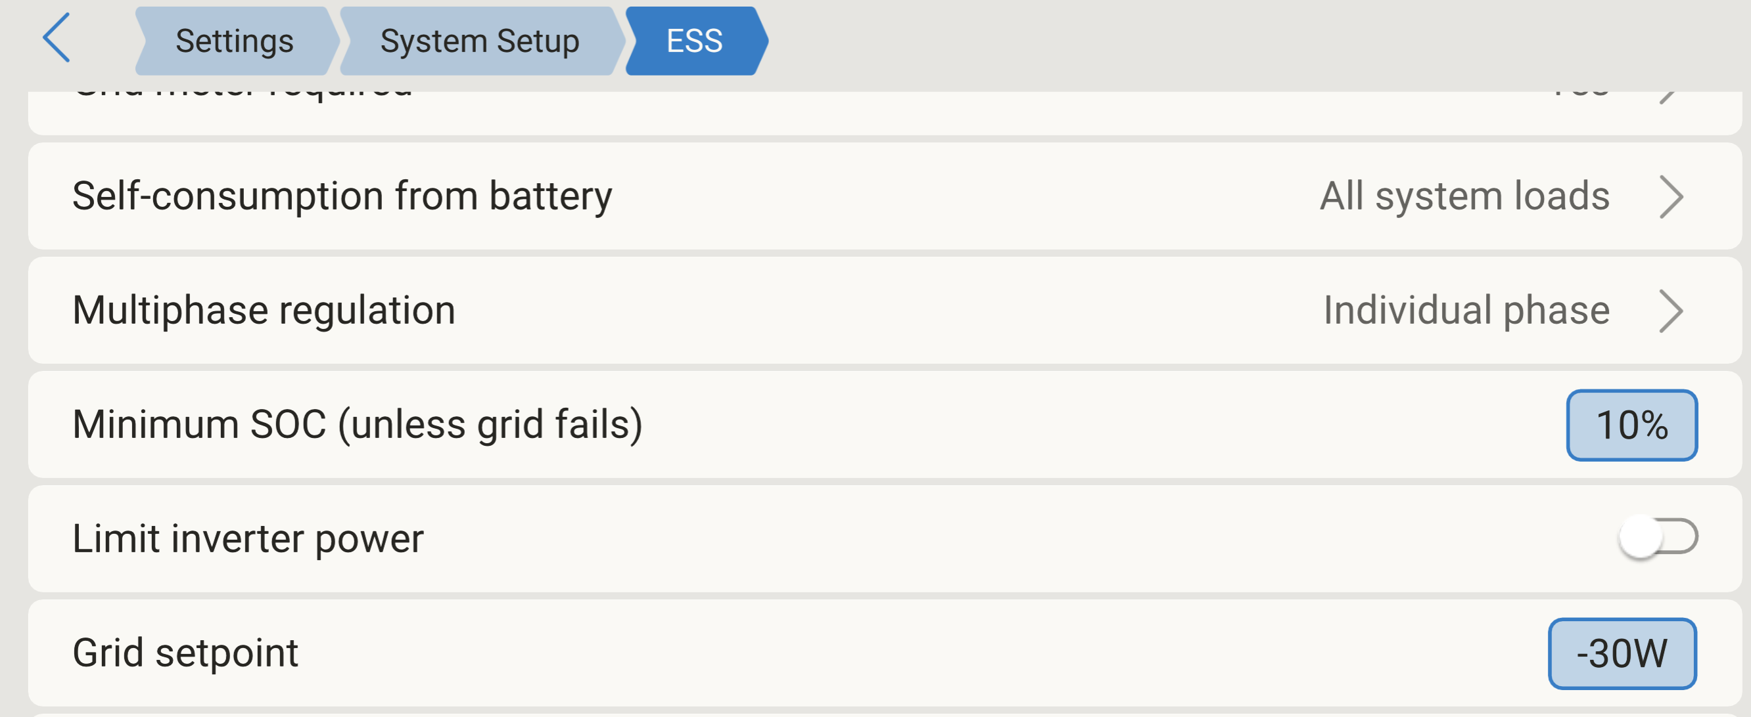Go to the Settings breadcrumb
The width and height of the screenshot is (1751, 717).
pos(235,41)
